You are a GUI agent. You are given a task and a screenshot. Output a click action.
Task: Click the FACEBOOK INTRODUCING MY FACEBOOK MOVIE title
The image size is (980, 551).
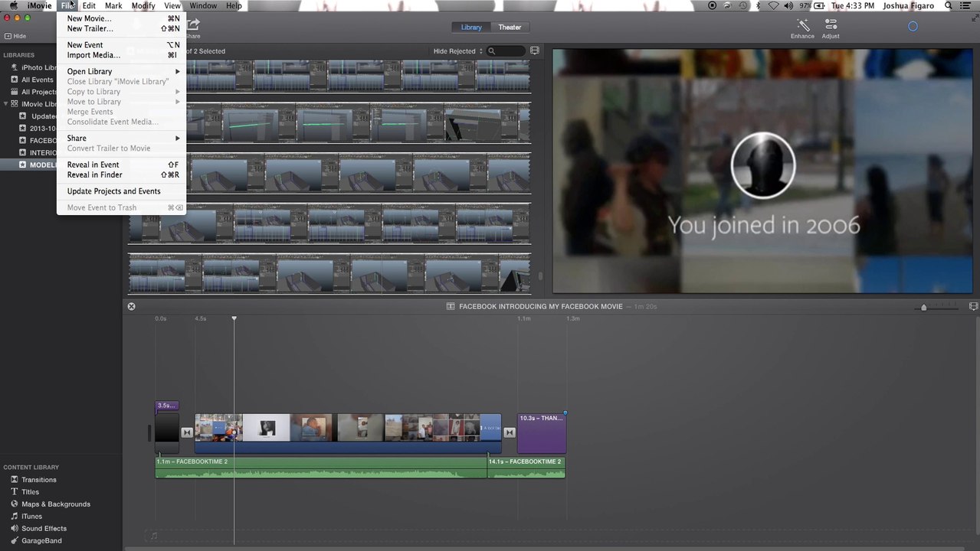tap(540, 306)
